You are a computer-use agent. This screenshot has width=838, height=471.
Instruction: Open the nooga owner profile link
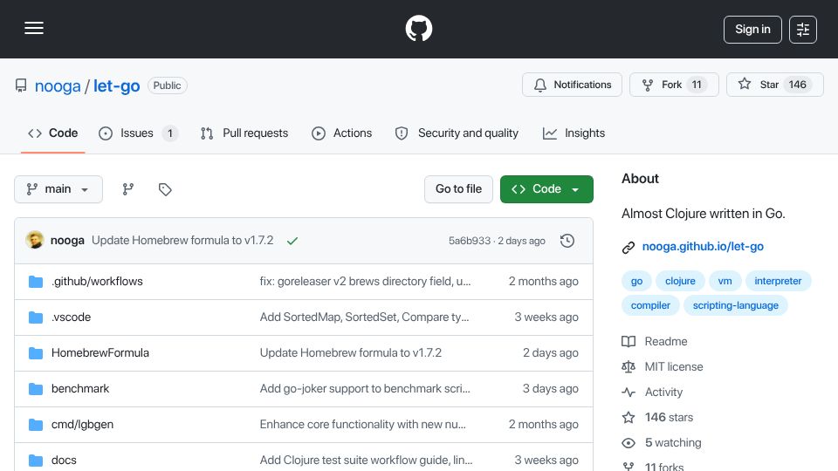(x=58, y=85)
